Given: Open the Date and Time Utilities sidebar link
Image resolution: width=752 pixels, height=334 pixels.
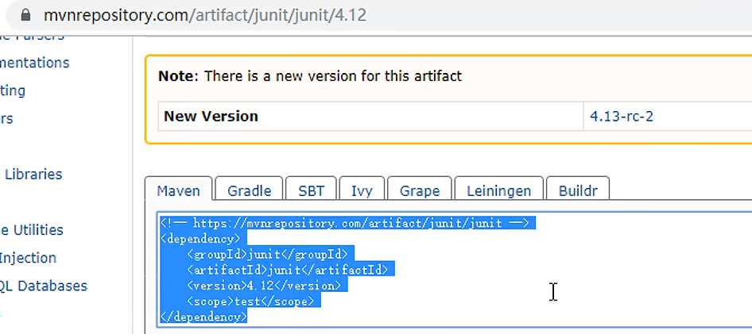Looking at the screenshot, I should [32, 230].
